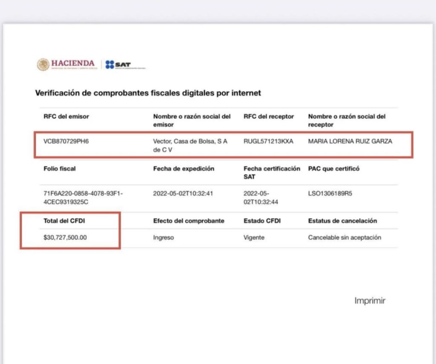Click the total amount $30,727,500.00
The height and width of the screenshot is (364, 436).
pyautogui.click(x=65, y=238)
